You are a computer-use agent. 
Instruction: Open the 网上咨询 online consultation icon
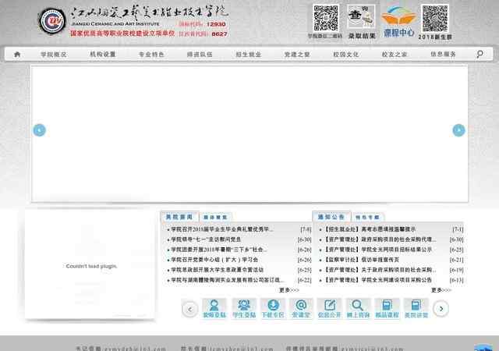pyautogui.click(x=358, y=308)
